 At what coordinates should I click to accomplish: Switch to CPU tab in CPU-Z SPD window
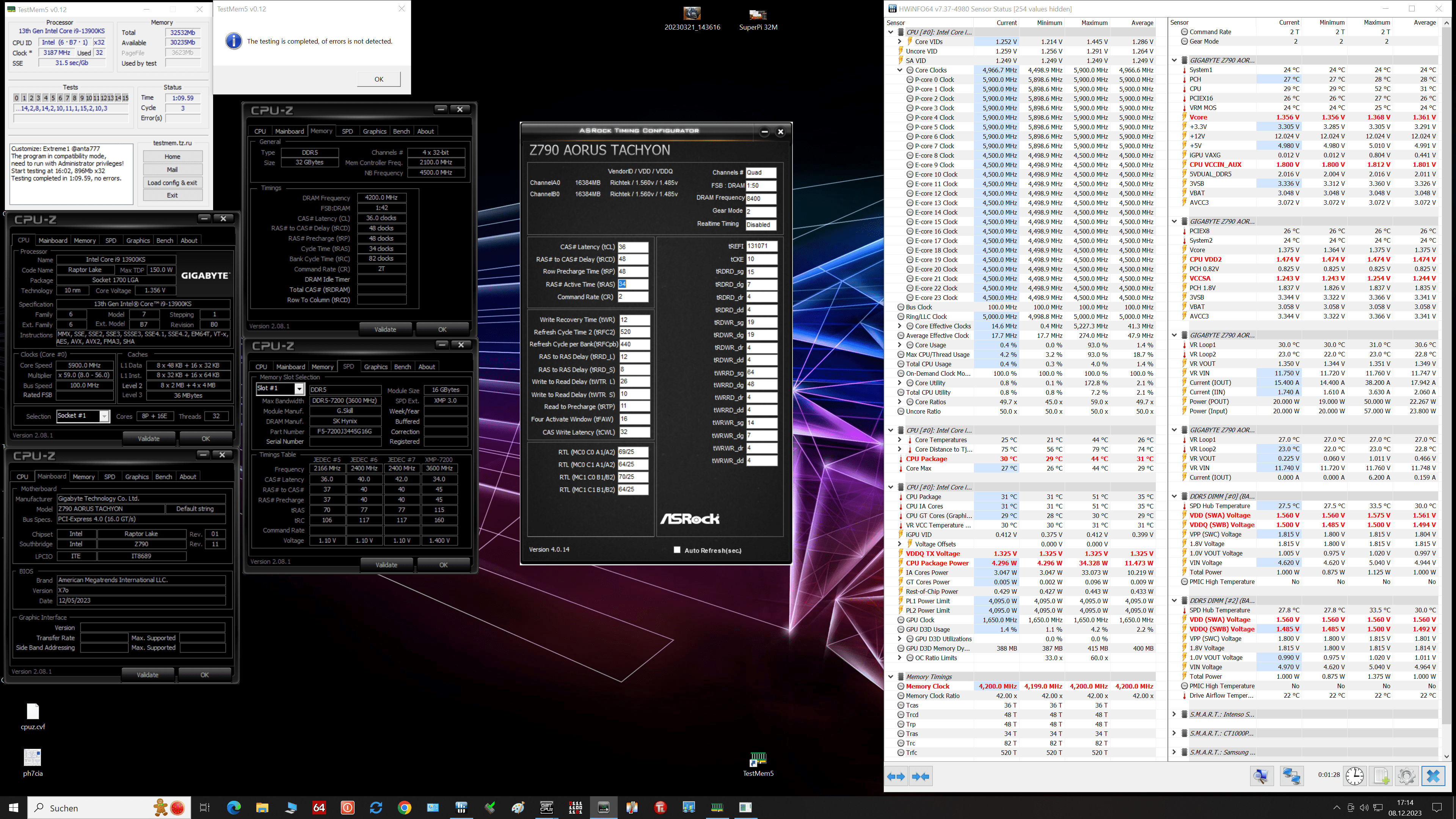click(x=261, y=367)
